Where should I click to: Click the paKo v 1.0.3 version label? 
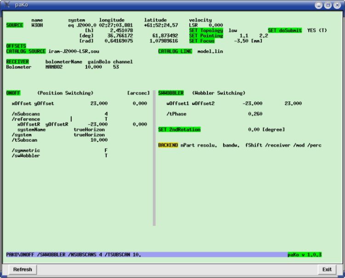coord(305,254)
